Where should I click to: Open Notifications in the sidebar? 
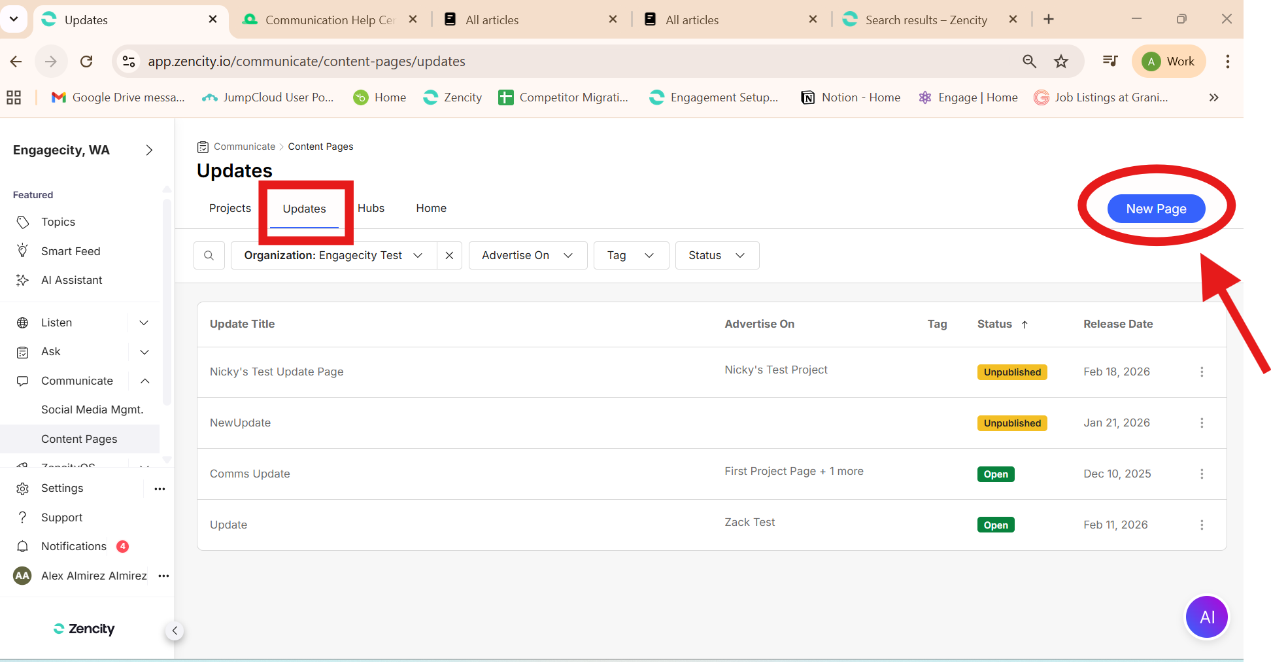pyautogui.click(x=73, y=546)
